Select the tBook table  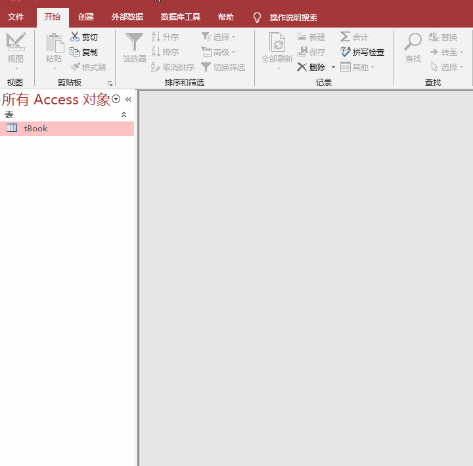click(x=67, y=129)
